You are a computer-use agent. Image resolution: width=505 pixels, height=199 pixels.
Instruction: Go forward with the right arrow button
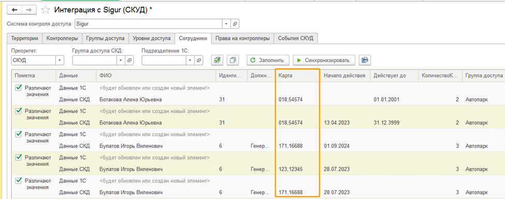(x=28, y=10)
